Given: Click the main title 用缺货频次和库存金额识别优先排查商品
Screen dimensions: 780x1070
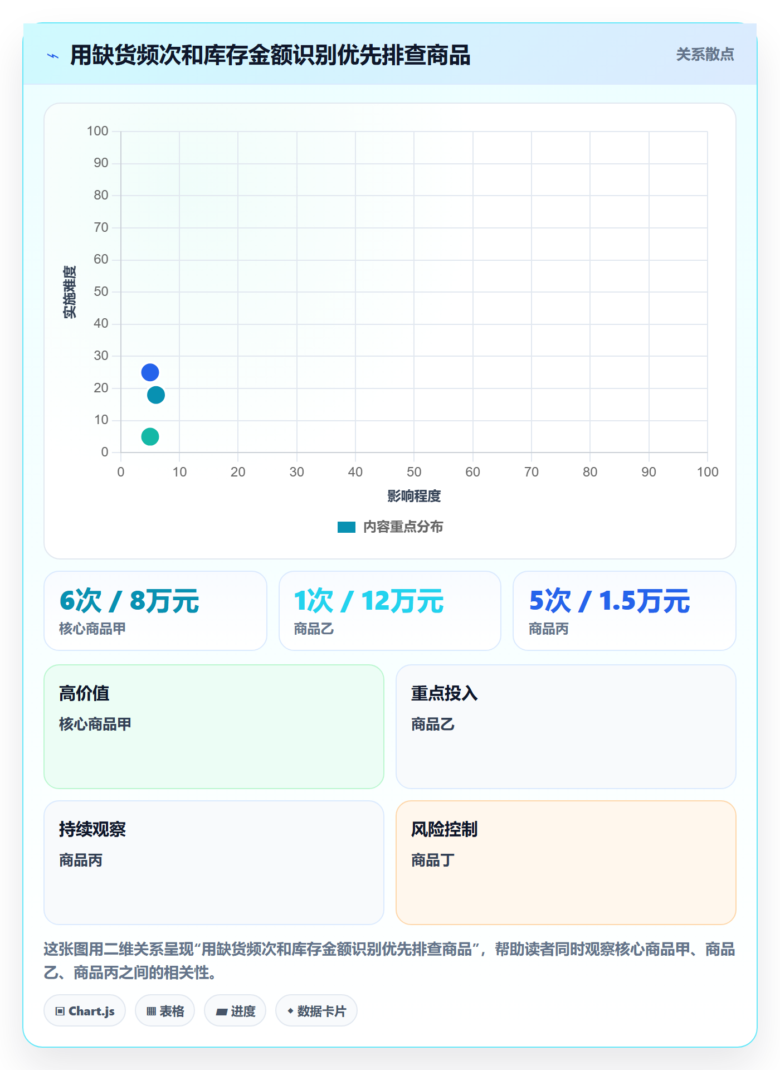Looking at the screenshot, I should [x=270, y=56].
